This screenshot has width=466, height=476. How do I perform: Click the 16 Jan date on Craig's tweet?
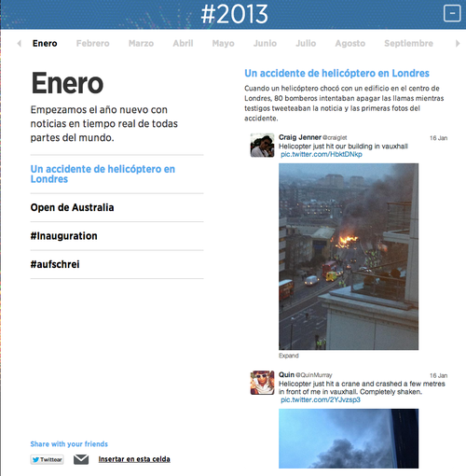pyautogui.click(x=438, y=138)
